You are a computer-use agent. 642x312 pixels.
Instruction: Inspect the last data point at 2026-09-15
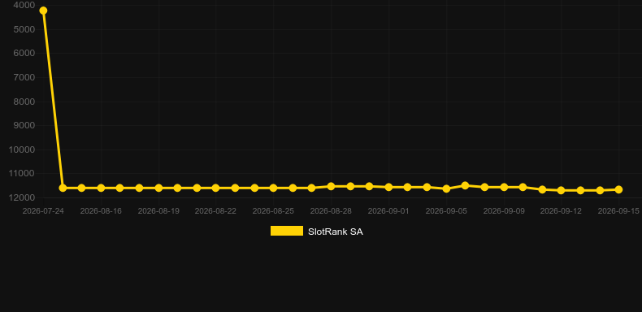point(618,189)
